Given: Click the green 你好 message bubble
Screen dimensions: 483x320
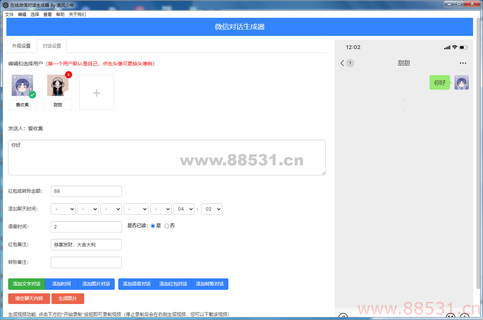Looking at the screenshot, I should (440, 82).
